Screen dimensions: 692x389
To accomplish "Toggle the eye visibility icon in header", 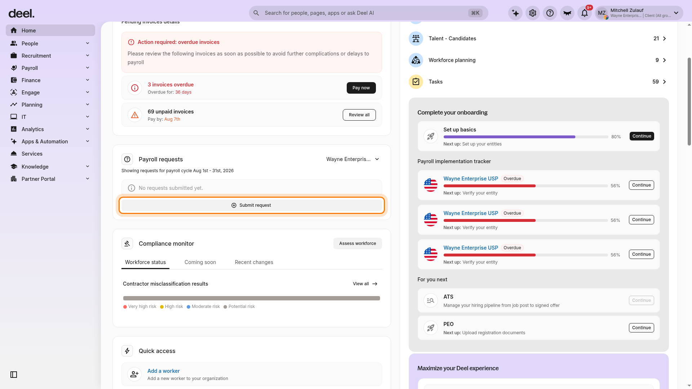I will coord(567,13).
